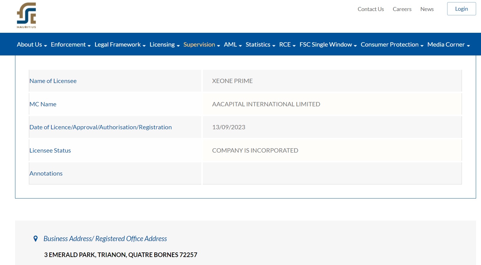This screenshot has height=265, width=481.
Task: Open the AML menu
Action: coord(231,44)
